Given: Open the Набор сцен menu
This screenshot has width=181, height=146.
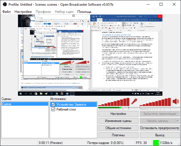Looking at the screenshot, I should coord(64,12).
